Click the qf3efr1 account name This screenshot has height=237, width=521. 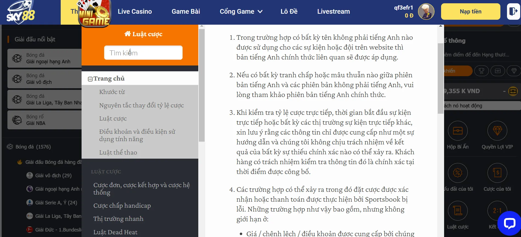[403, 8]
